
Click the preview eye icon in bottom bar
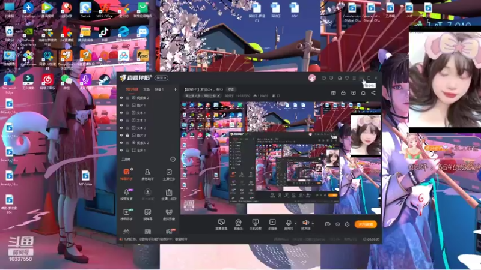click(337, 224)
